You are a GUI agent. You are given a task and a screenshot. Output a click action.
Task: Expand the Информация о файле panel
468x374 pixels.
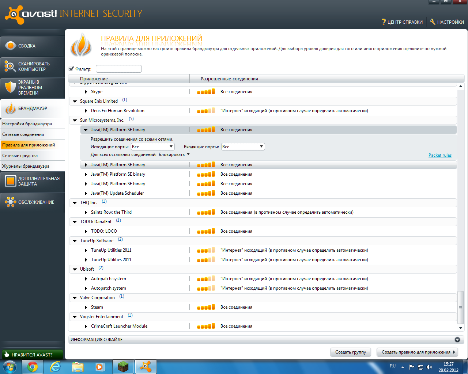point(457,340)
